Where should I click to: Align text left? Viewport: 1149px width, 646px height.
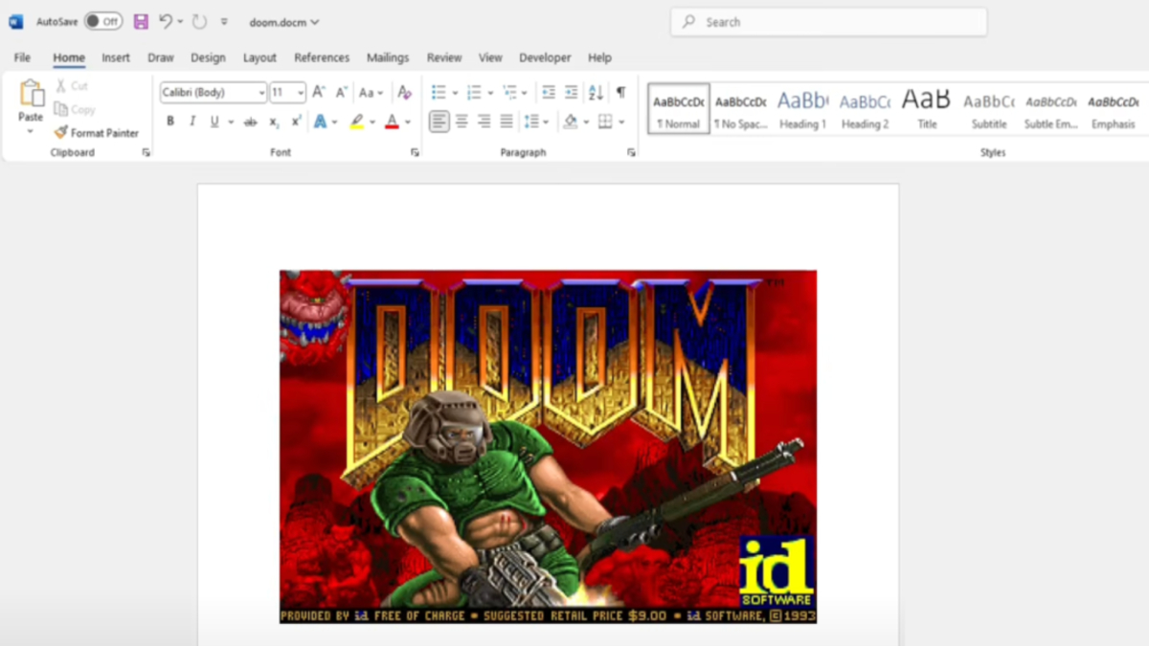pos(439,122)
